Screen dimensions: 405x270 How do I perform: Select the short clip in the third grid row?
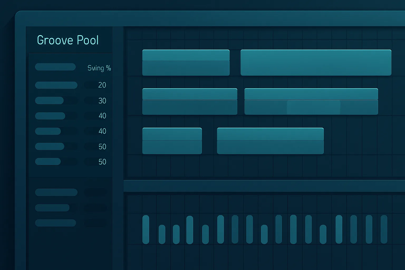(x=172, y=140)
